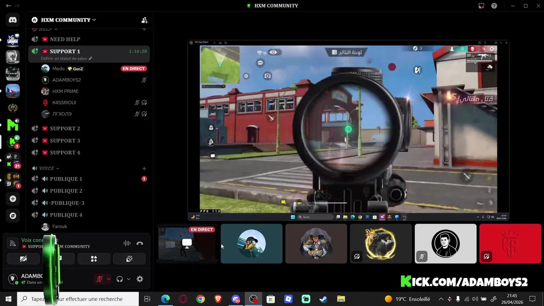The height and width of the screenshot is (306, 544).
Task: Select the golden ring avatar participant tile
Action: click(x=381, y=244)
